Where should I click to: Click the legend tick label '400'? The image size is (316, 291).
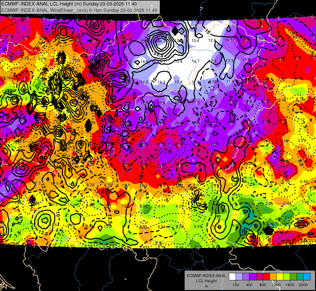click(249, 285)
